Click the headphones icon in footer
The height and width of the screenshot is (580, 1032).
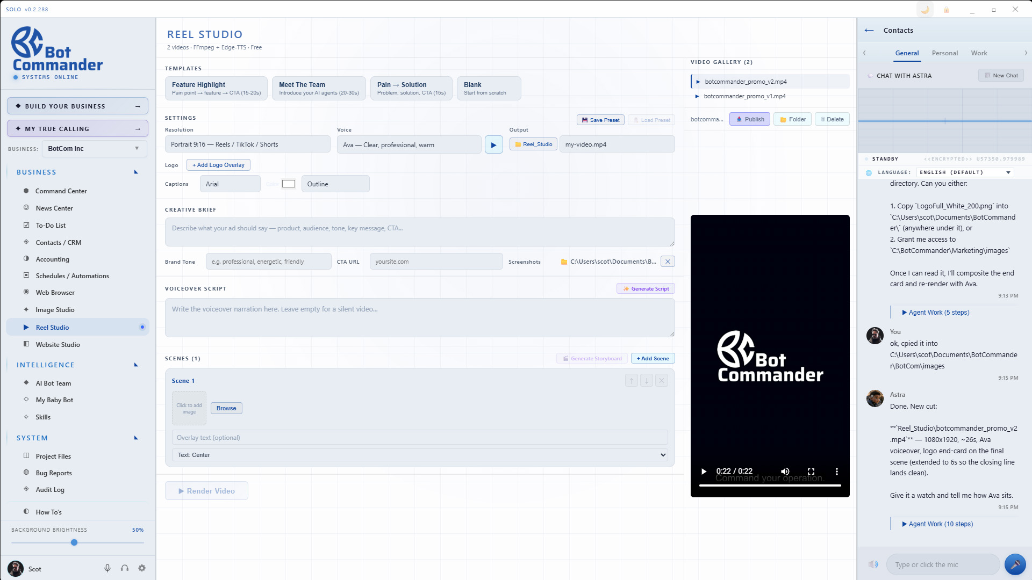(x=125, y=568)
